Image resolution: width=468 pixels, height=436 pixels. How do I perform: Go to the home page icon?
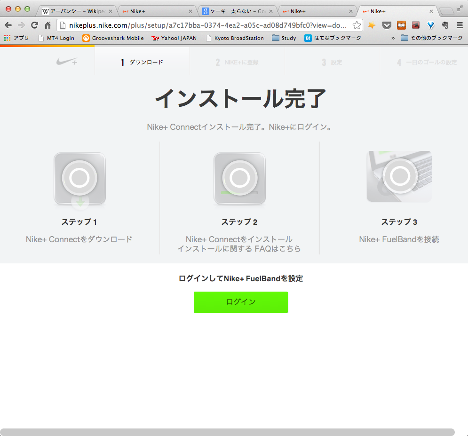(x=48, y=25)
